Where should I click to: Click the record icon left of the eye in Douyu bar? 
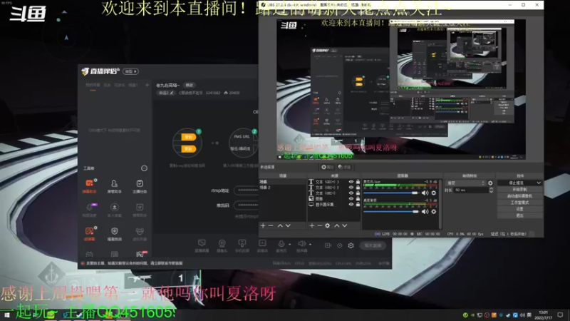(328, 245)
